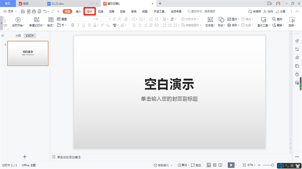Toggle Superscript formatting
302x169 pixels.
pyautogui.click(x=102, y=25)
